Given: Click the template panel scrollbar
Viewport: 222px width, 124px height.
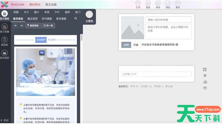Looking at the screenshot, I should click(82, 38).
